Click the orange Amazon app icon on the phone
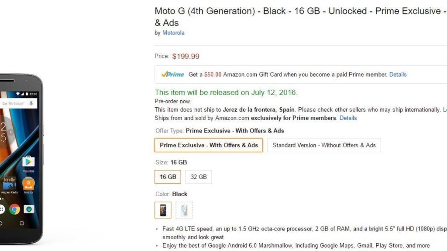447x251 pixels. [x=28, y=184]
